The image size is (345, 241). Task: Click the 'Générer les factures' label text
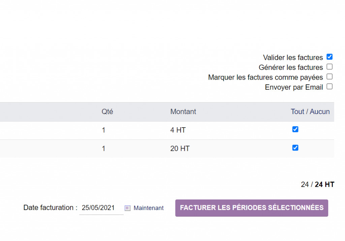tap(291, 68)
